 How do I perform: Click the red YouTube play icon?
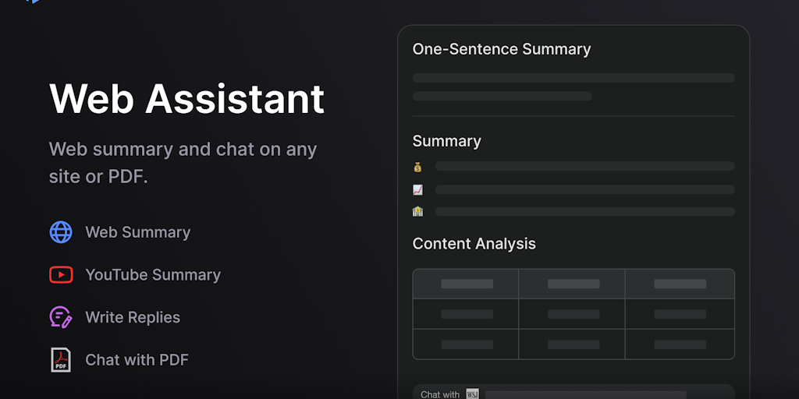(61, 274)
